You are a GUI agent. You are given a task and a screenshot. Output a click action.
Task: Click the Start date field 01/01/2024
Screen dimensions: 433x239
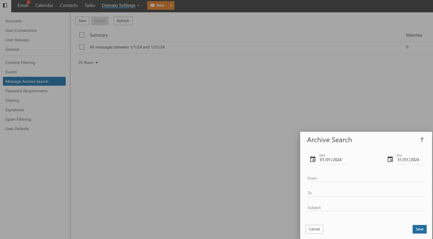pyautogui.click(x=333, y=160)
